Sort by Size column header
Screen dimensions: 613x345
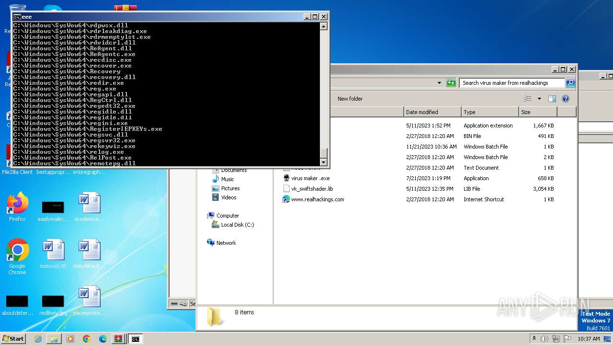538,112
